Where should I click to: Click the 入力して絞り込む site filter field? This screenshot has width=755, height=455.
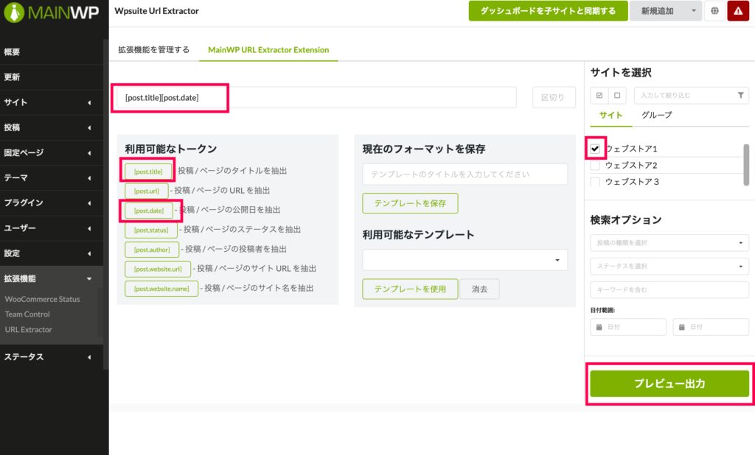coord(692,95)
